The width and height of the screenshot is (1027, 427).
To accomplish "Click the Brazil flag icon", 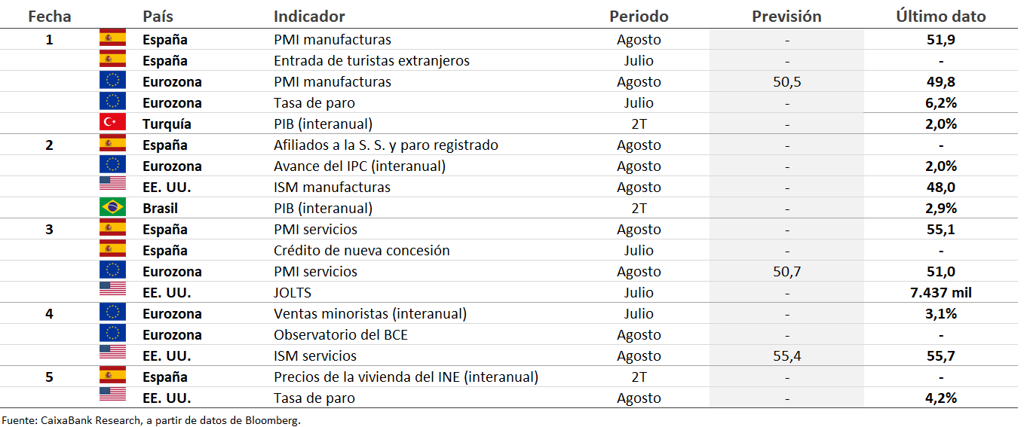I will 112,208.
